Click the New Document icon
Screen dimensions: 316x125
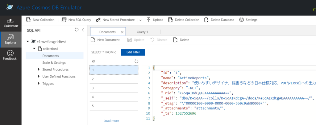pos(93,40)
